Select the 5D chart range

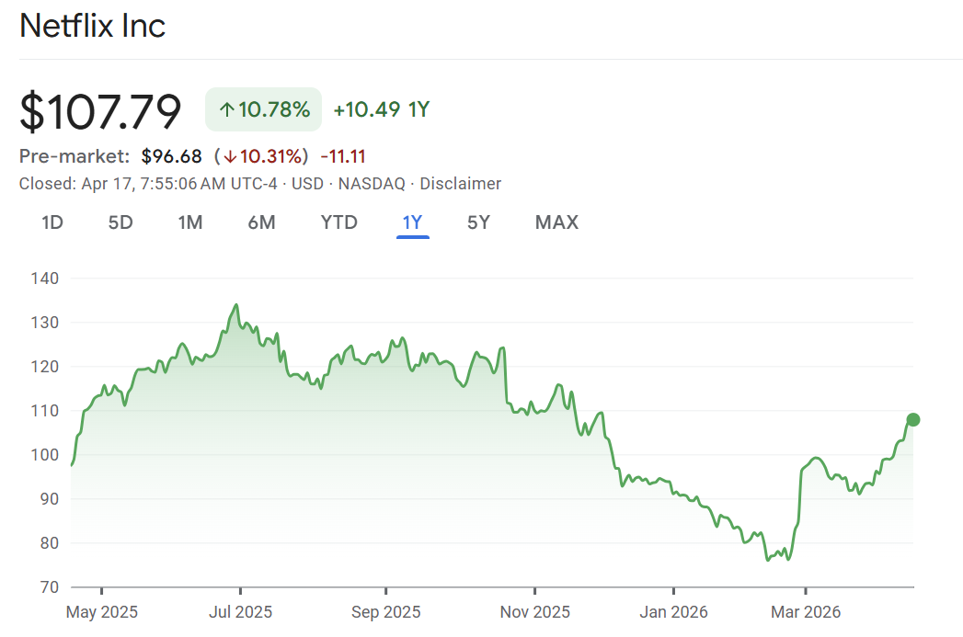tap(120, 222)
